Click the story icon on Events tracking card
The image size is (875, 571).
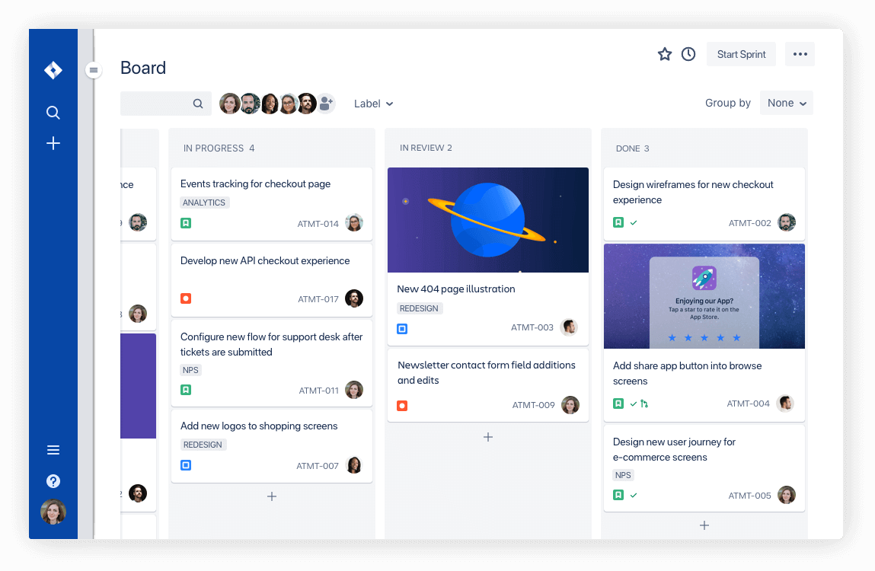pyautogui.click(x=186, y=222)
